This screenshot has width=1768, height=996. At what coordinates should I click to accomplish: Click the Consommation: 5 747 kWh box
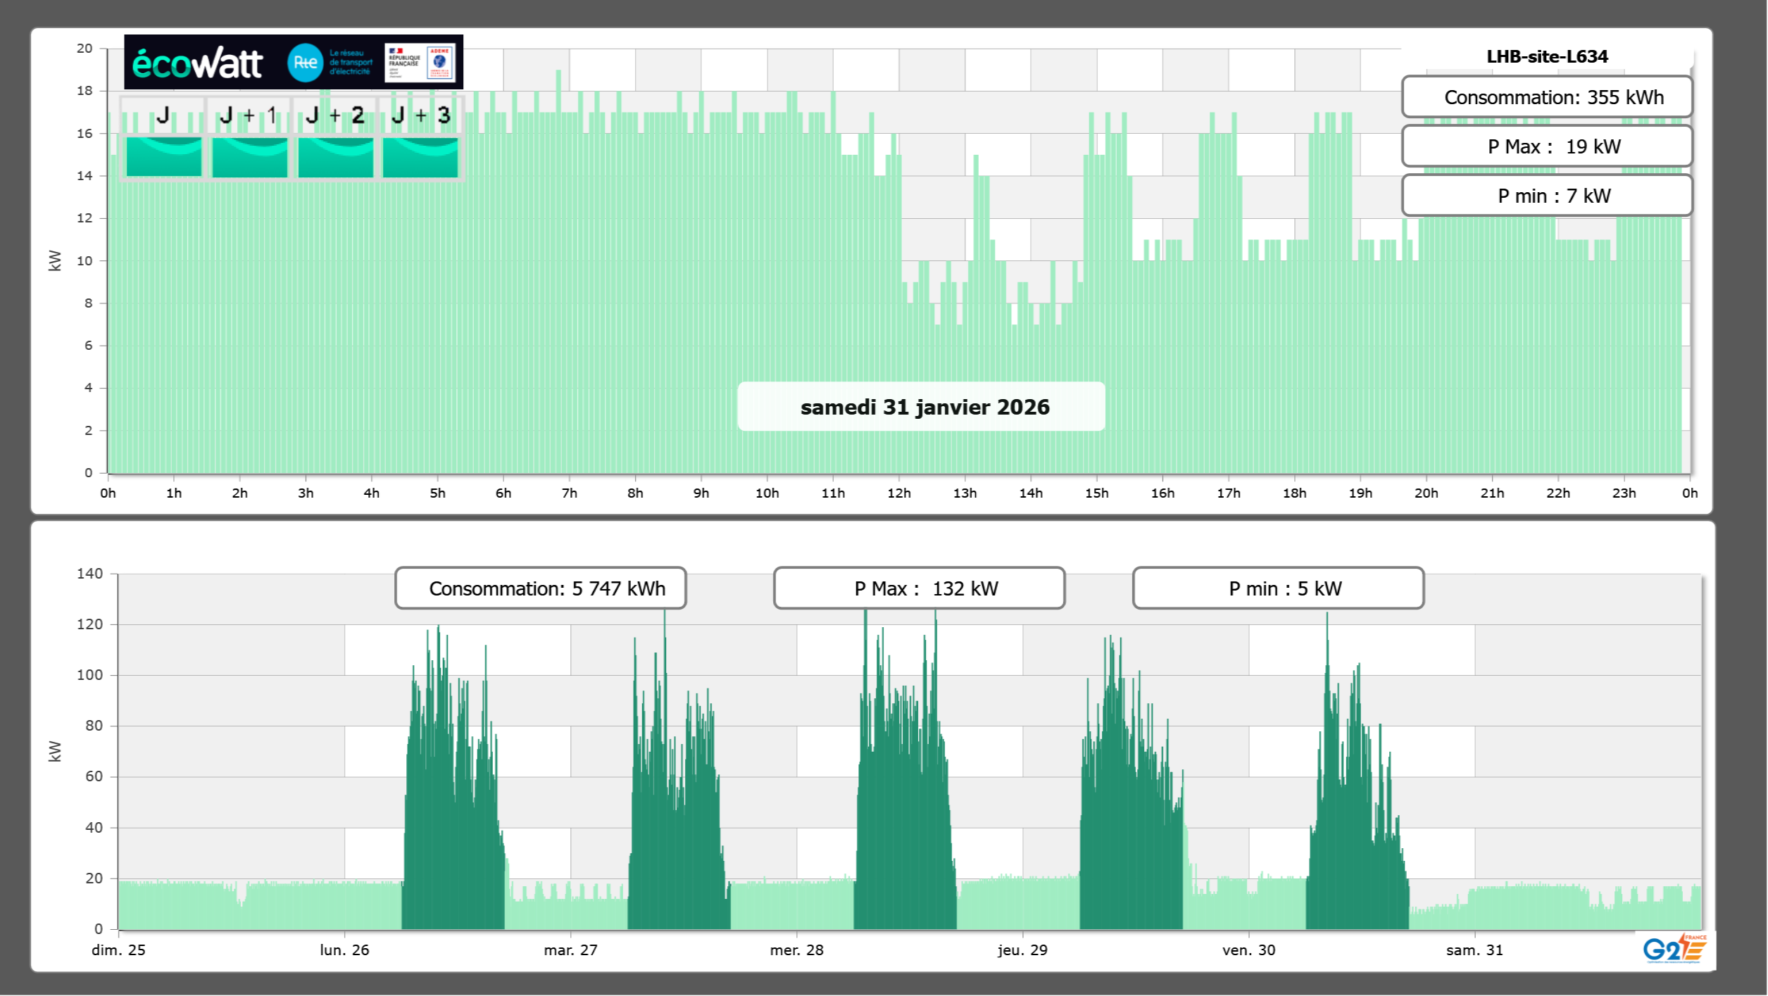tap(540, 588)
